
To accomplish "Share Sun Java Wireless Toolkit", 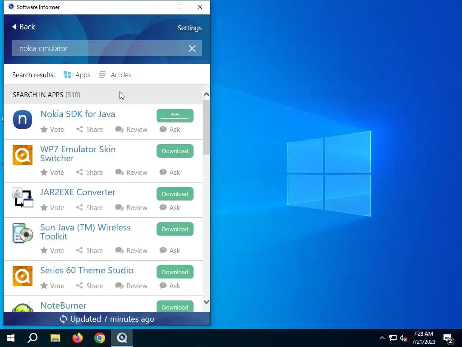I will point(90,250).
